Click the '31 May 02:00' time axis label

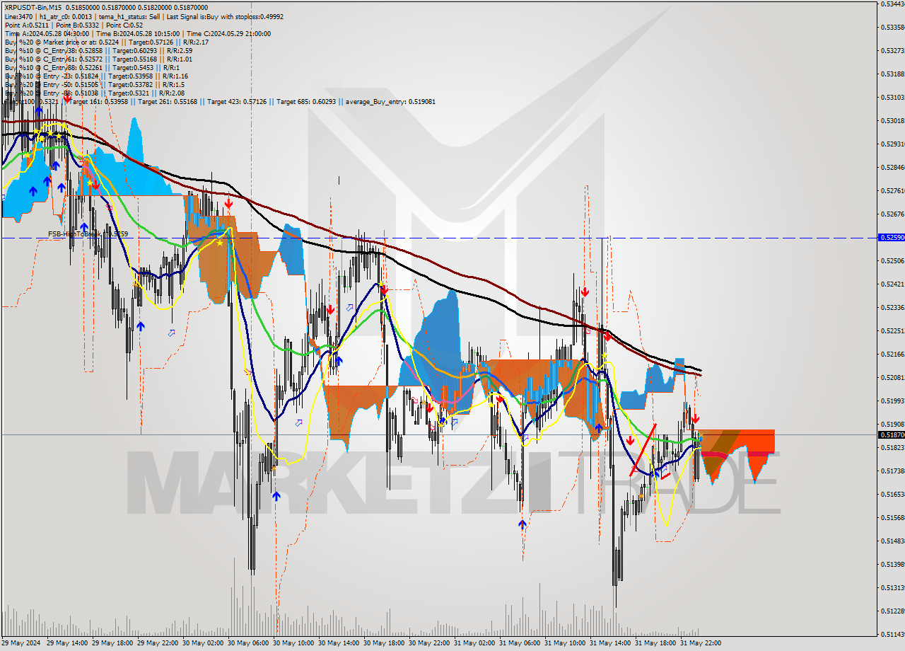pyautogui.click(x=474, y=643)
